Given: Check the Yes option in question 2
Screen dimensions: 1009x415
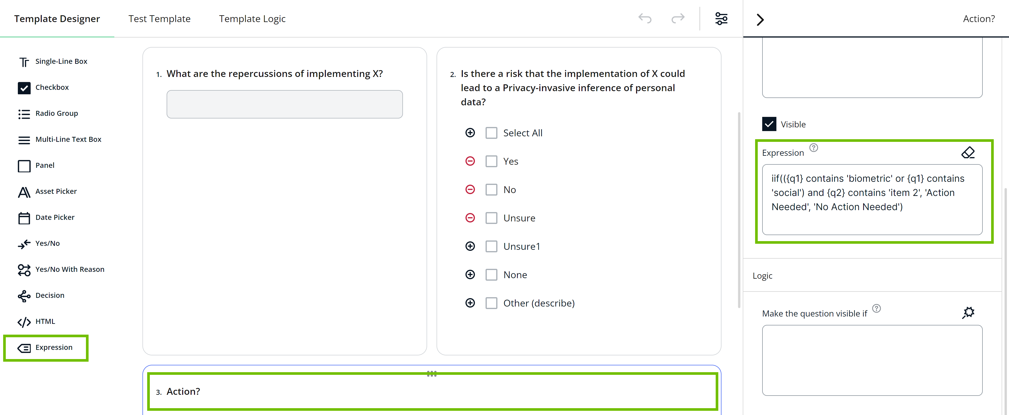Looking at the screenshot, I should (x=491, y=161).
